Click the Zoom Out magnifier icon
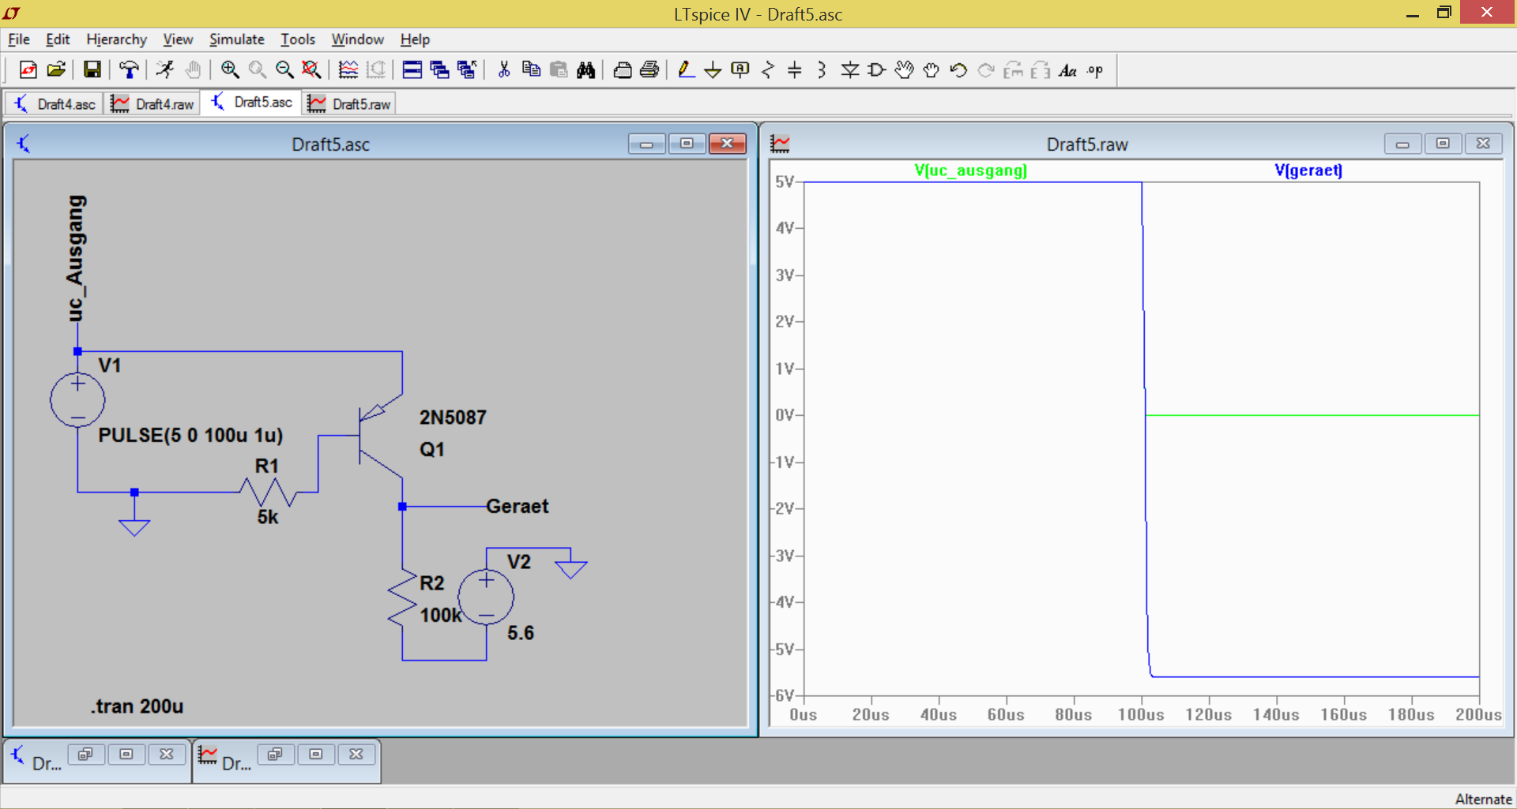Viewport: 1517px width, 809px height. [284, 70]
